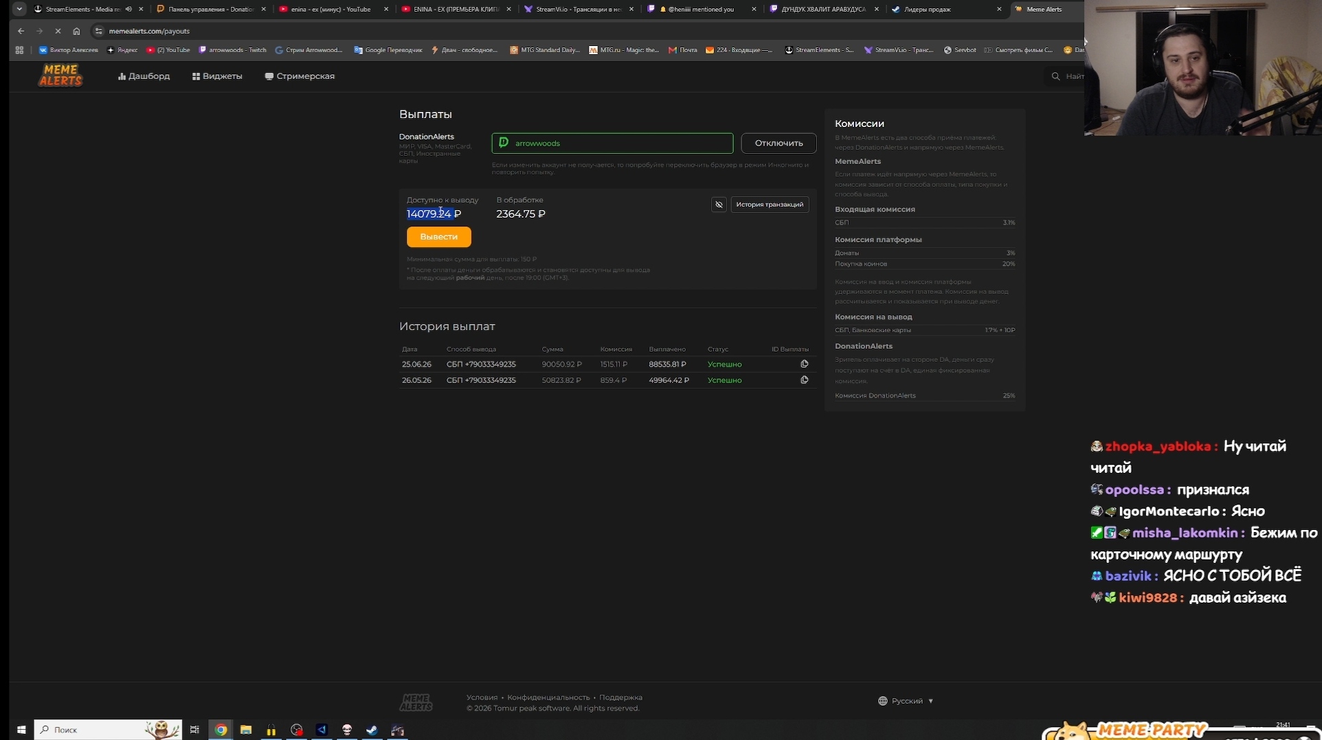Switch to the Лидеры продаж Steam tab
This screenshot has width=1322, height=740.
[x=946, y=9]
